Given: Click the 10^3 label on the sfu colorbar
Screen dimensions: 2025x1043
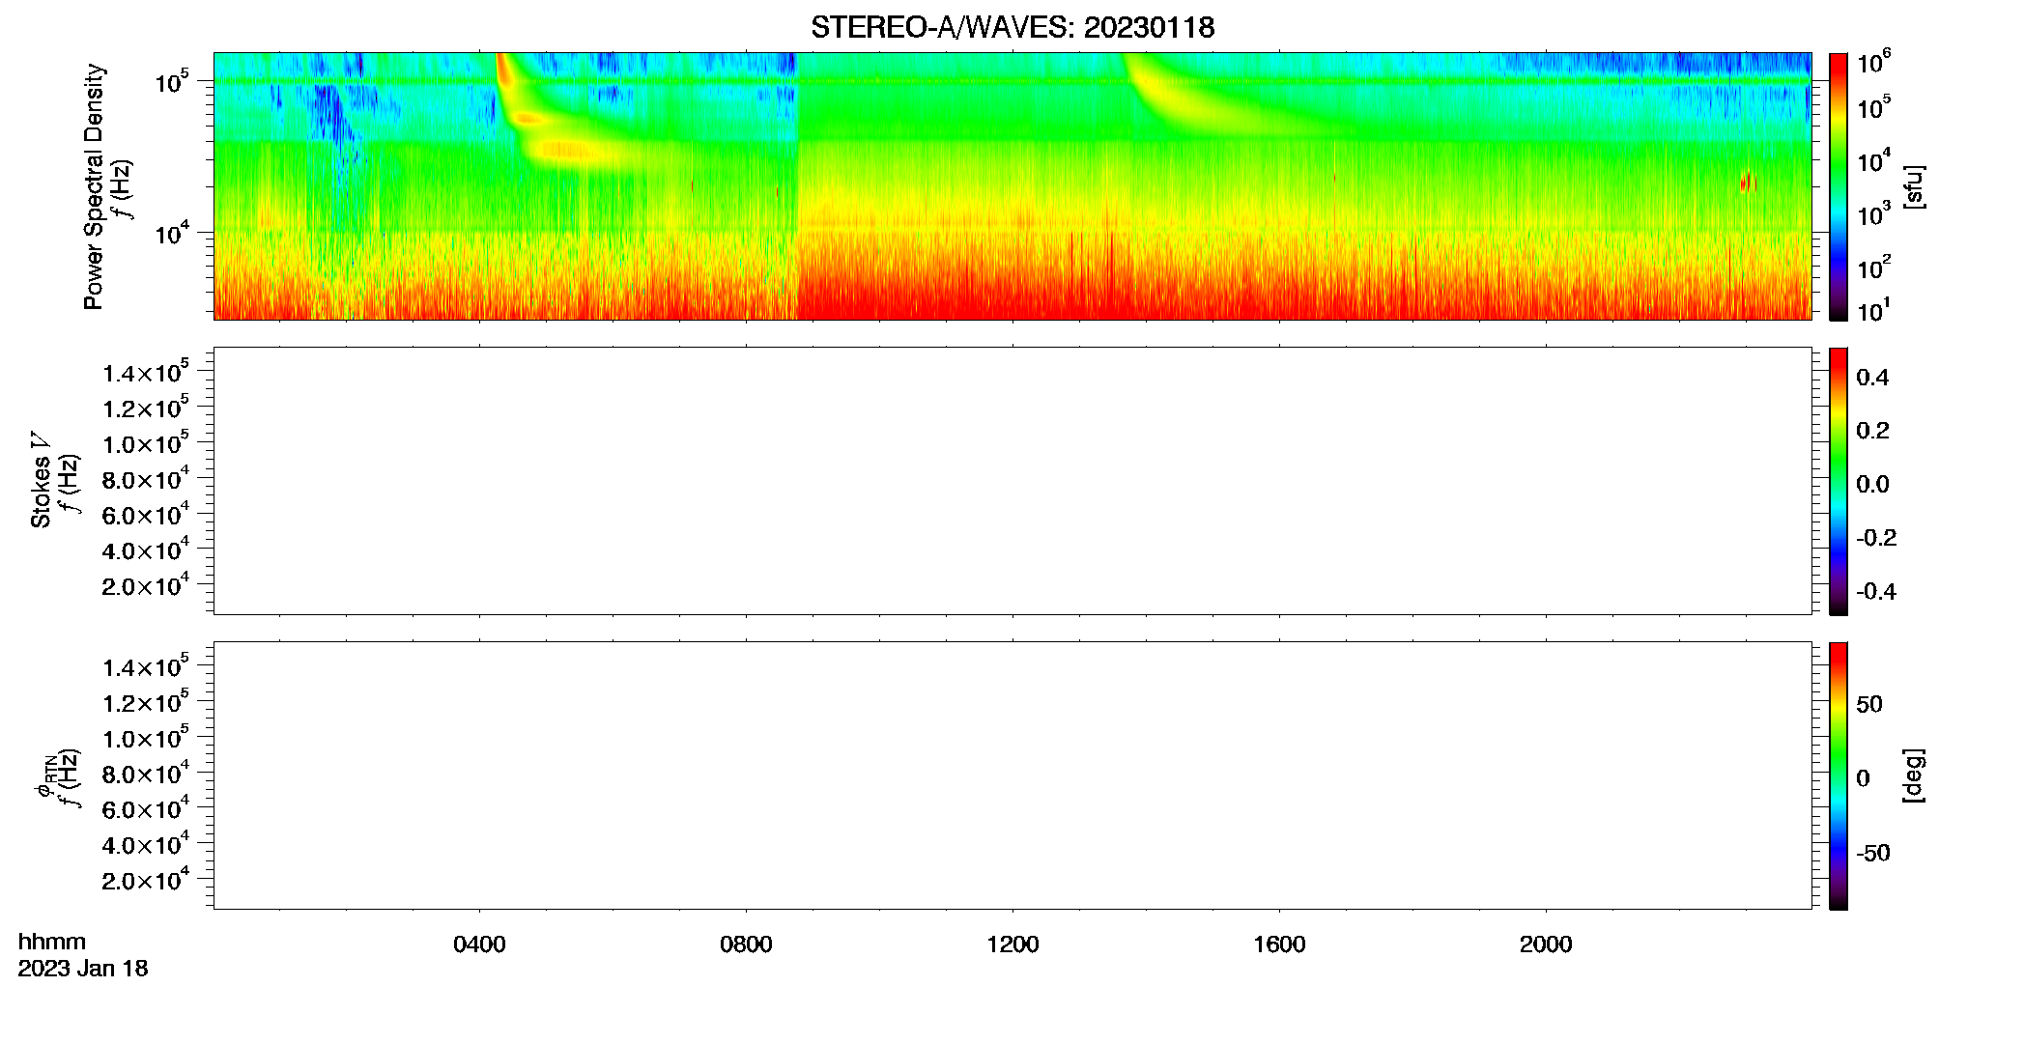Looking at the screenshot, I should click(1875, 212).
